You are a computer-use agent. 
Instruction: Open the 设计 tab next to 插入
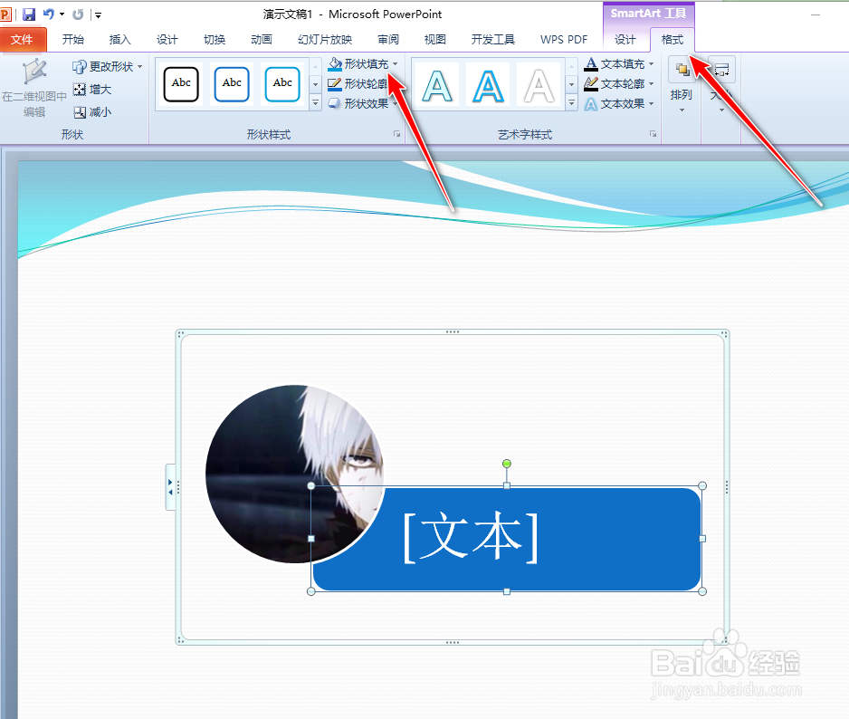click(167, 40)
